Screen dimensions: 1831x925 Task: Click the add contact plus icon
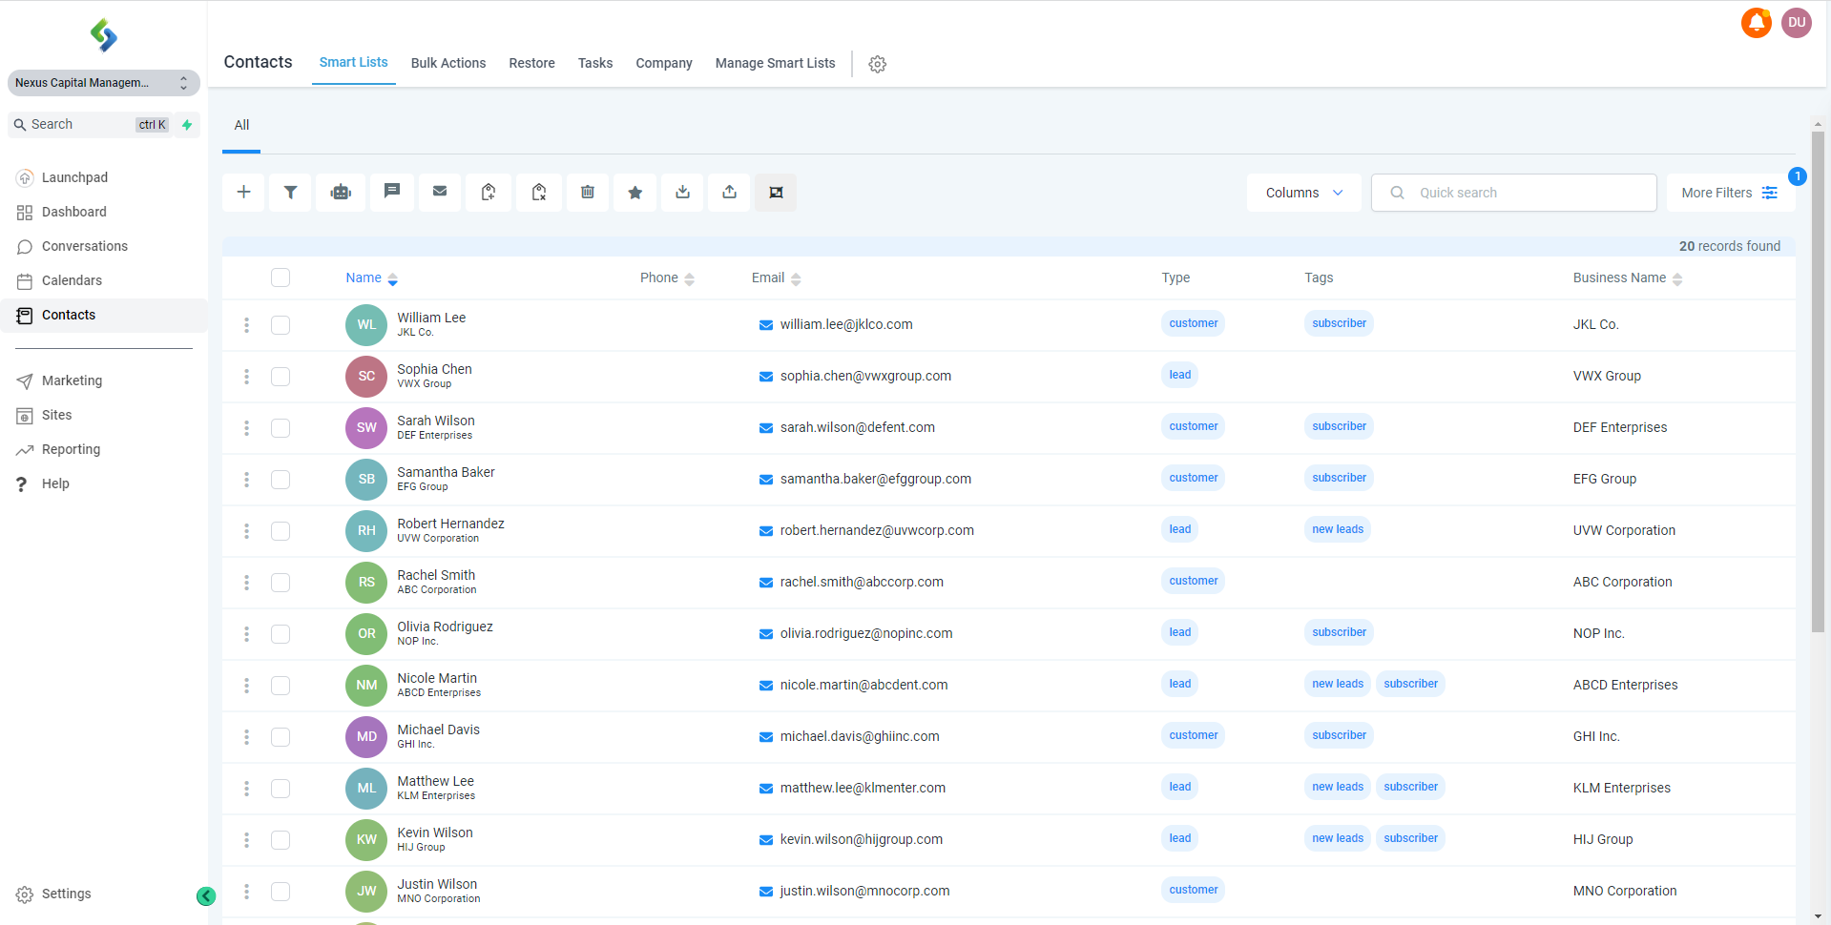244,193
